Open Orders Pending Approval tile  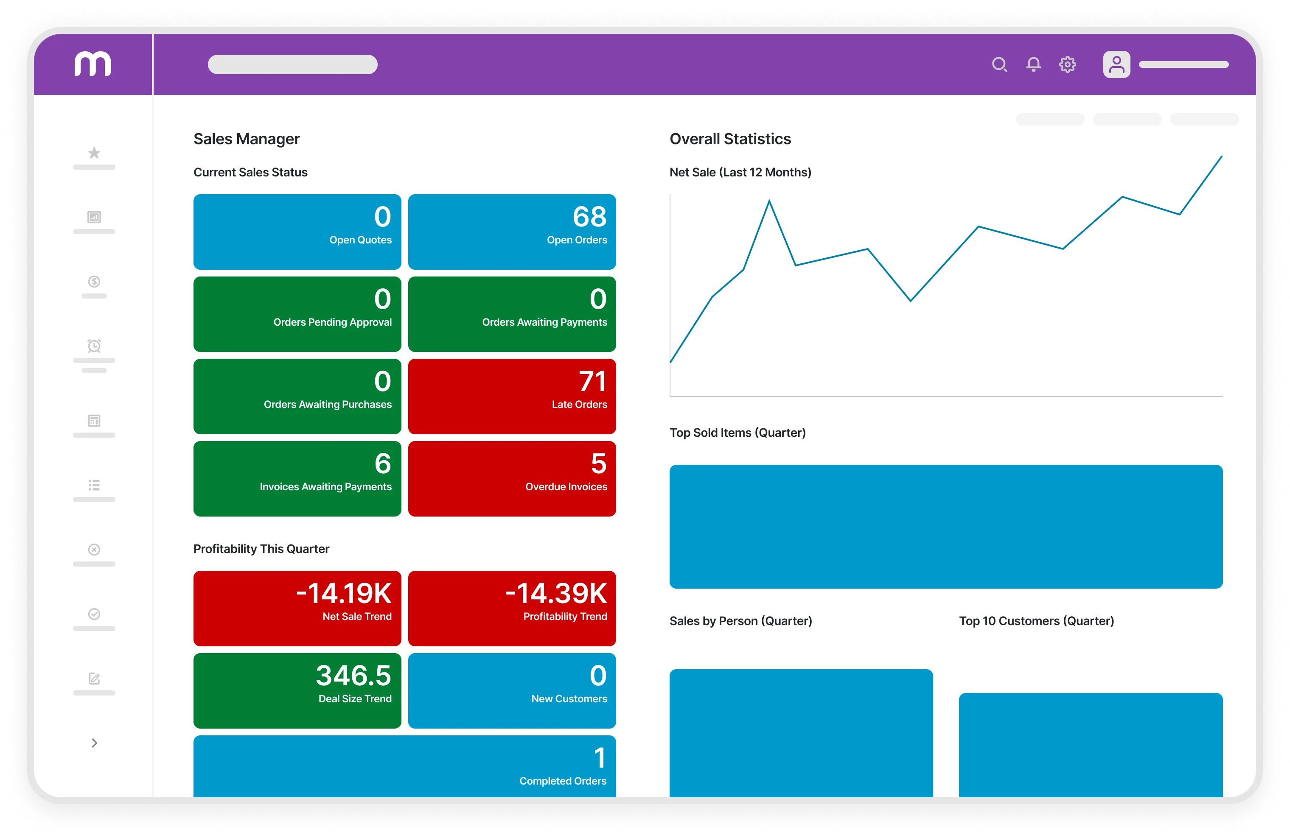coord(297,314)
